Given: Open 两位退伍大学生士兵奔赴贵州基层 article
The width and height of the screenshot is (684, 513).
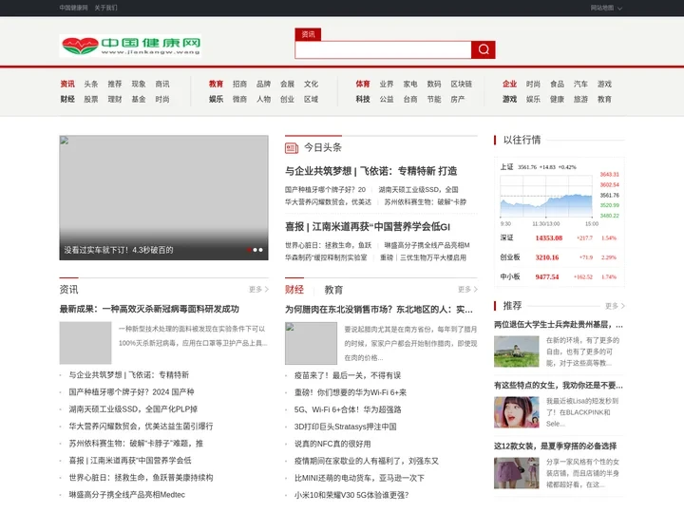Looking at the screenshot, I should (559, 325).
